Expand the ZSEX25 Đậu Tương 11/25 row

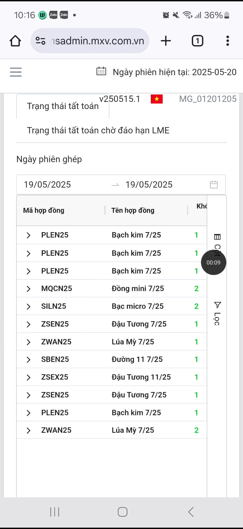pyautogui.click(x=28, y=377)
